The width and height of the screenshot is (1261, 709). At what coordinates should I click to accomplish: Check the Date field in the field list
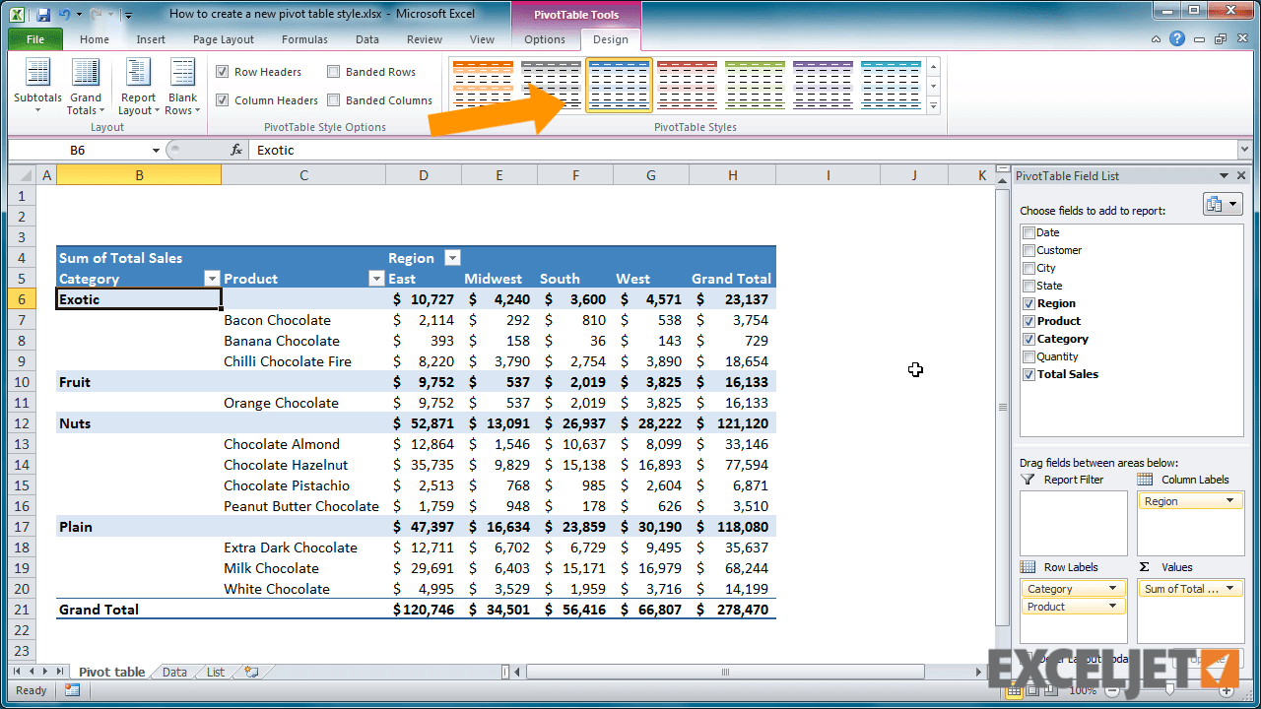point(1029,231)
